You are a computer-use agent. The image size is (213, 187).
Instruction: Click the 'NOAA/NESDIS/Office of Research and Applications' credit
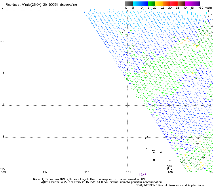coord(170,185)
